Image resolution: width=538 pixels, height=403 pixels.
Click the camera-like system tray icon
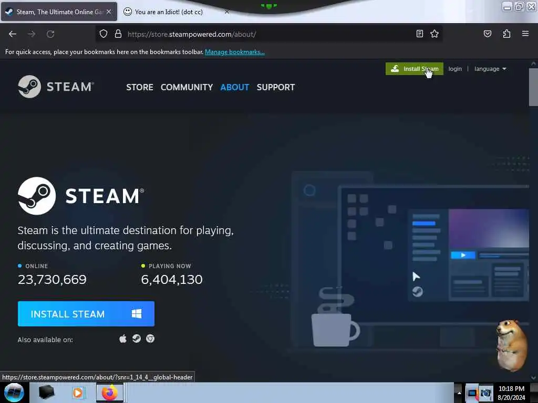486,394
